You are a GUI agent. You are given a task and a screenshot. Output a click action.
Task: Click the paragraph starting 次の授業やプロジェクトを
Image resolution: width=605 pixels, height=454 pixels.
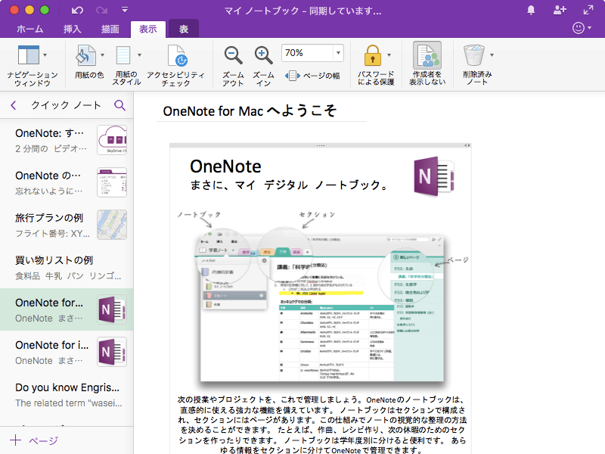[x=322, y=424]
